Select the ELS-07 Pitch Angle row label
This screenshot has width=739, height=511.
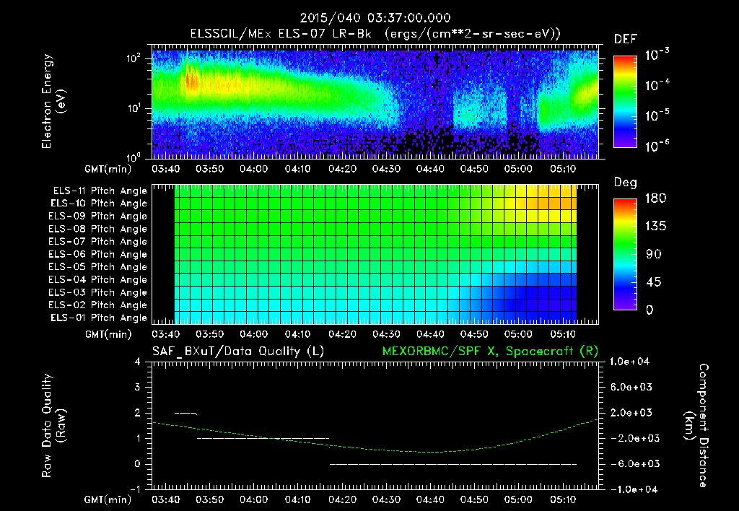(x=97, y=241)
